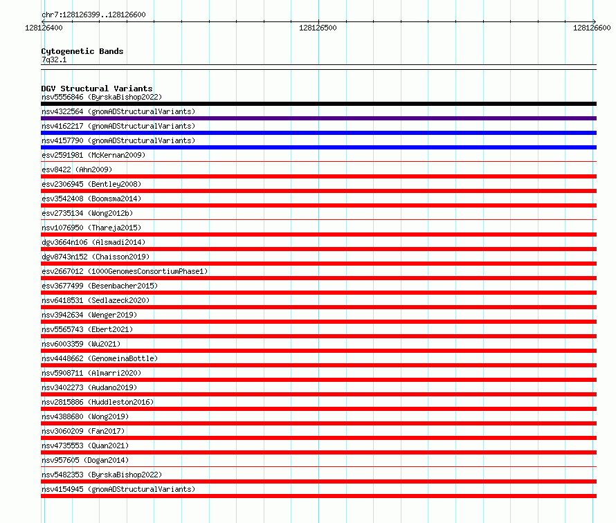Click the nsv4735553 (Quan2021) label
Viewport: 616px width, 523px height.
(85, 446)
